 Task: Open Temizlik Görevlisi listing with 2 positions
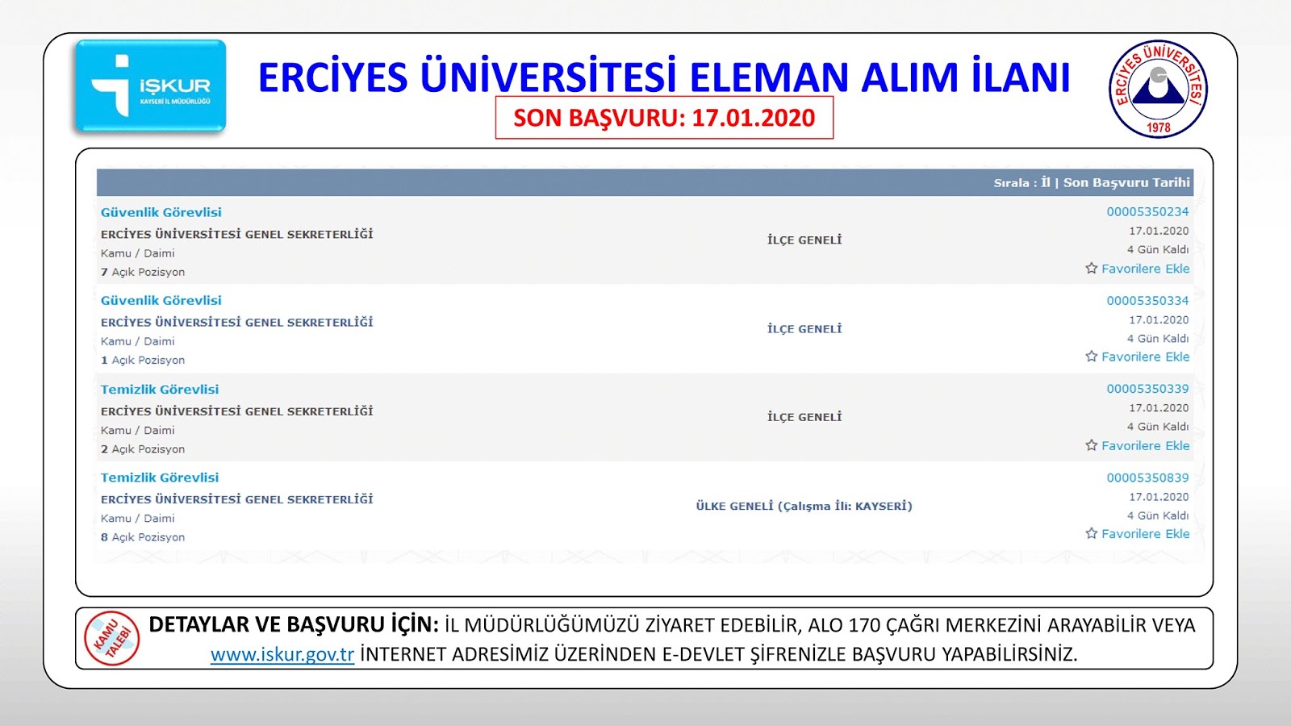(x=159, y=389)
